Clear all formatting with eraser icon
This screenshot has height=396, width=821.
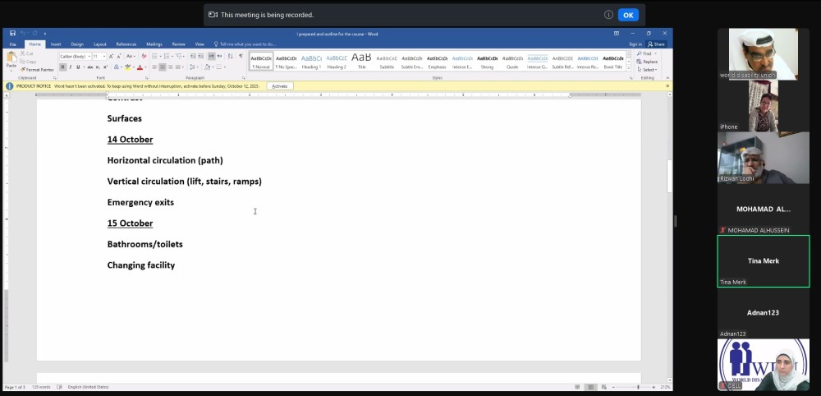144,56
